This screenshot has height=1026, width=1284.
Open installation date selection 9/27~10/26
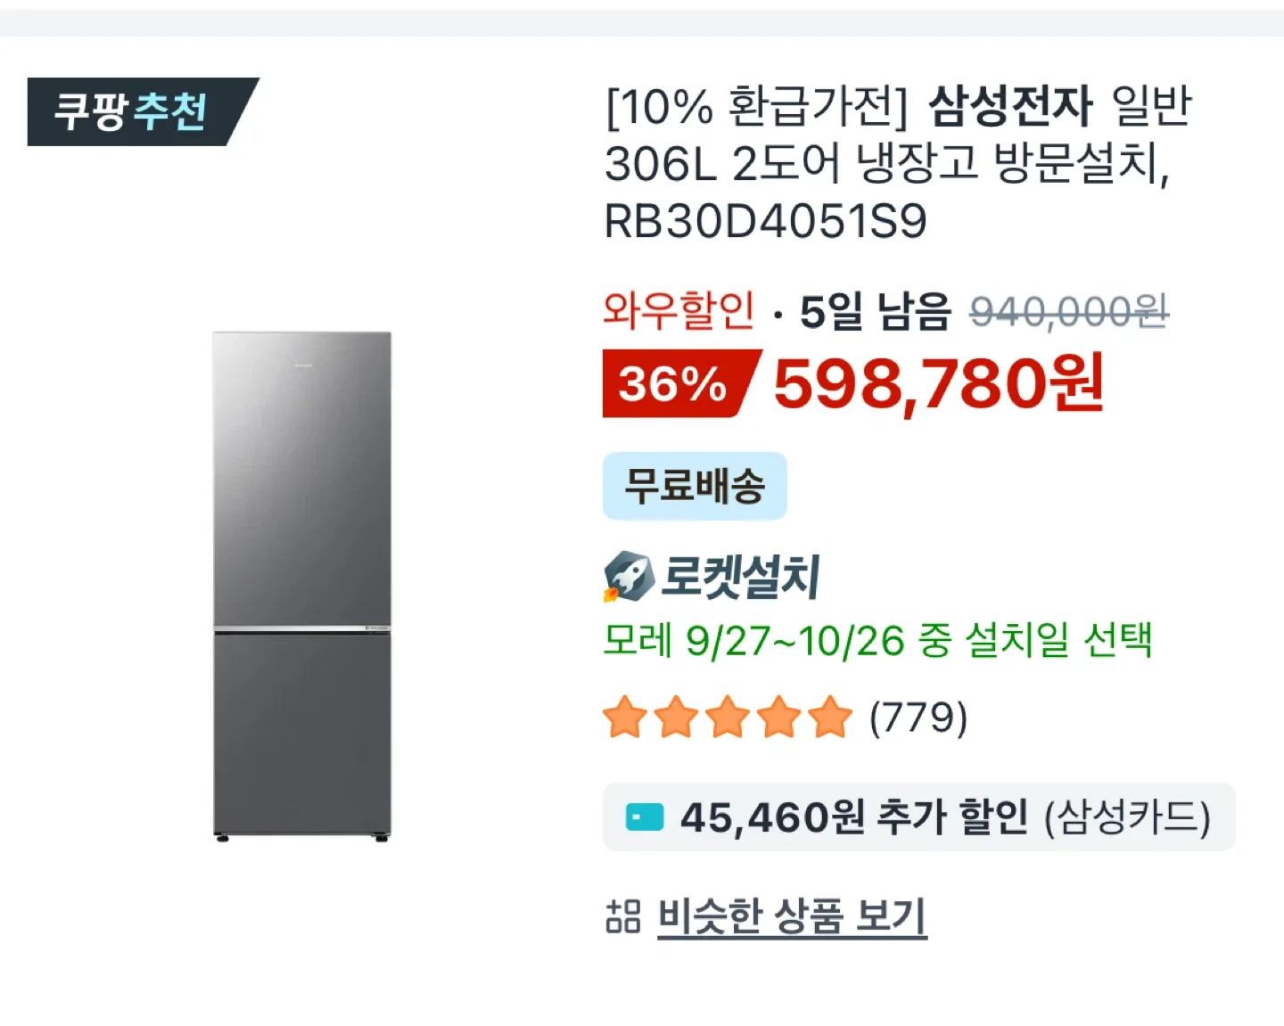pos(879,638)
